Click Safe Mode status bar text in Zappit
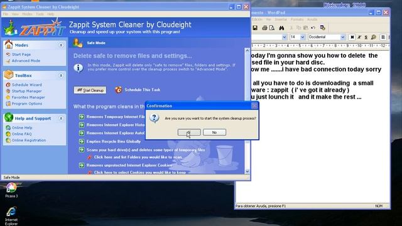 pyautogui.click(x=11, y=177)
